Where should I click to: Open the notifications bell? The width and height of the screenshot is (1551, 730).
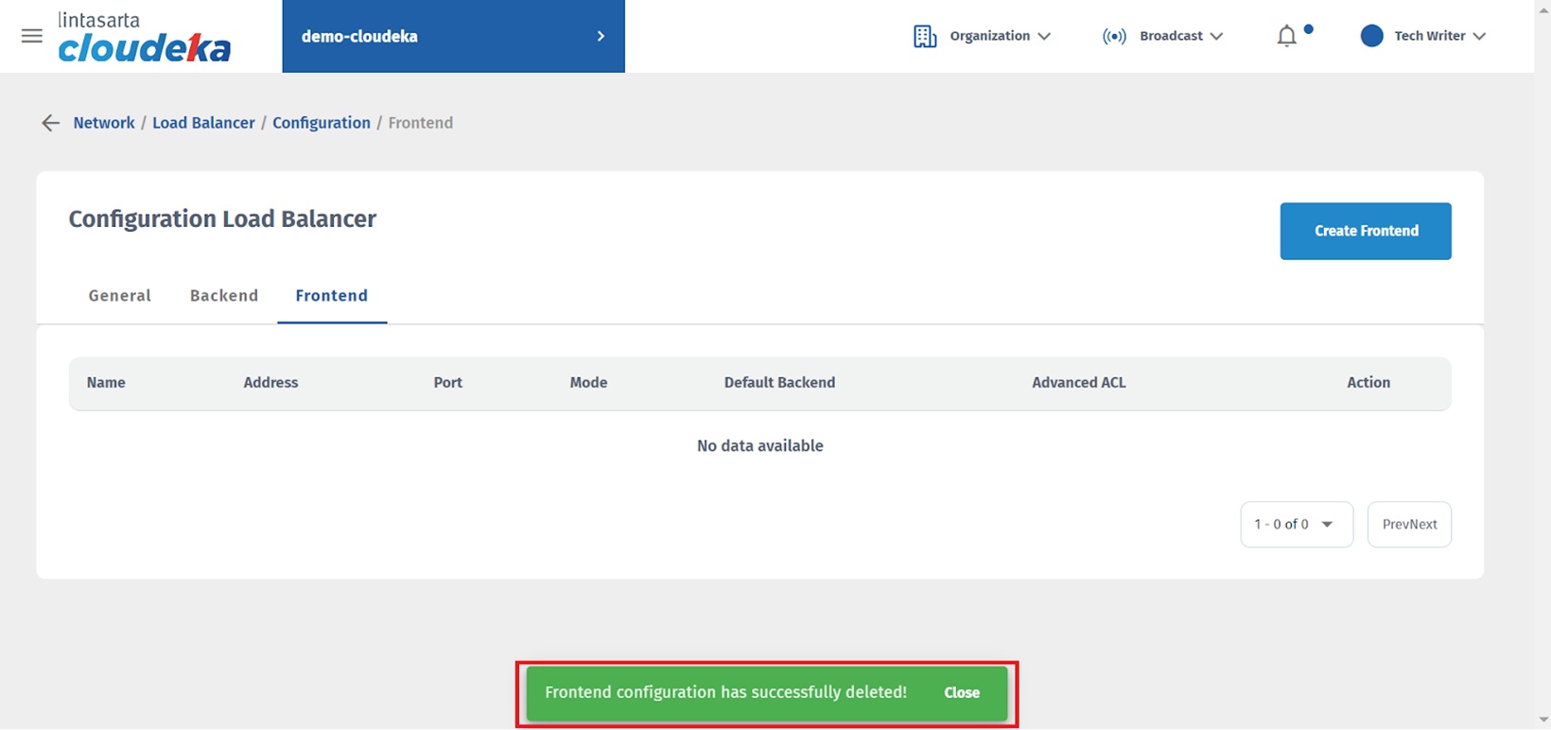[x=1286, y=36]
